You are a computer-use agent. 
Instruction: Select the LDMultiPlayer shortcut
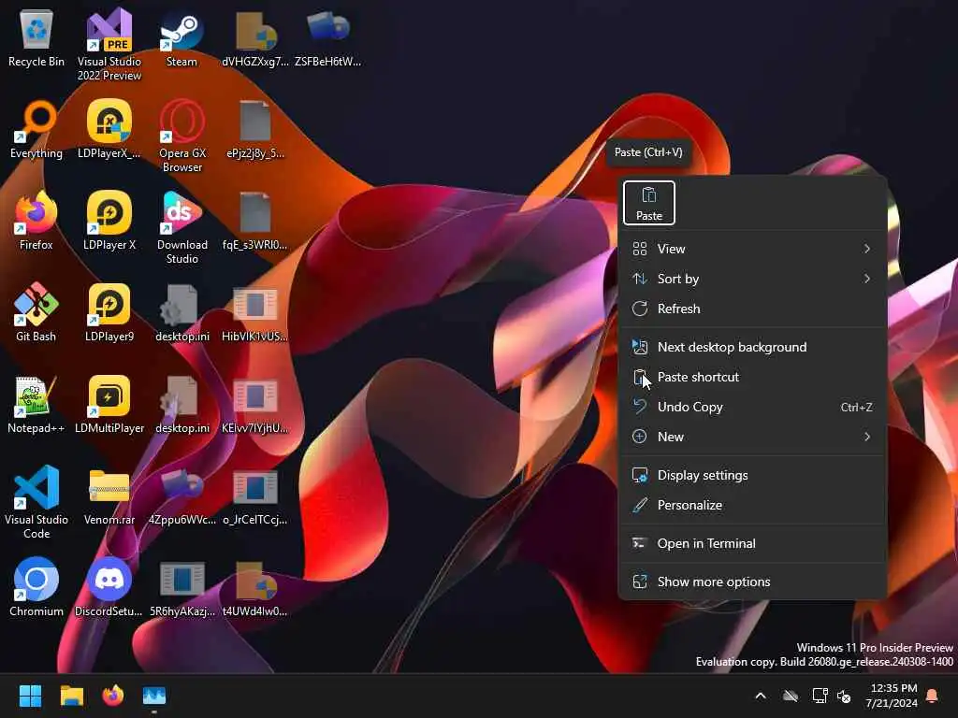109,404
